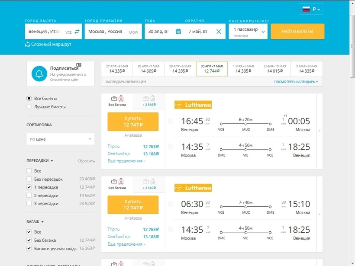Click the swap cities arrows icon
Image resolution: width=355 pixels, height=266 pixels.
[77, 32]
